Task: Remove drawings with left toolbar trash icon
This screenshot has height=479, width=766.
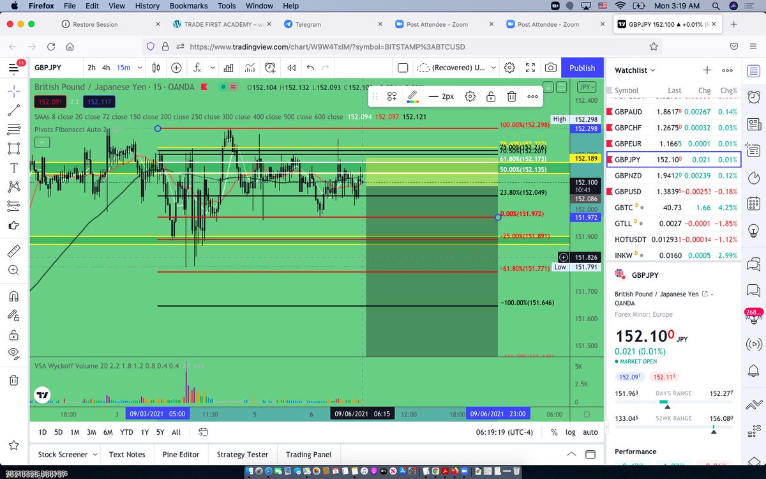Action: point(13,380)
